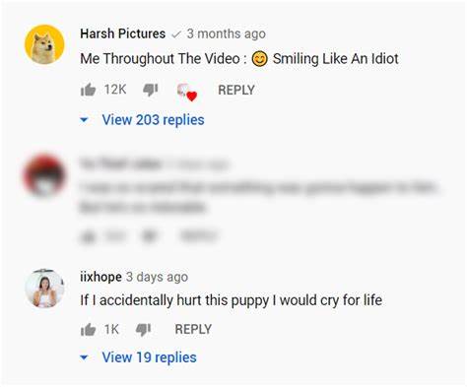Reply to the iixhope comment
467x387 pixels.
pos(193,329)
